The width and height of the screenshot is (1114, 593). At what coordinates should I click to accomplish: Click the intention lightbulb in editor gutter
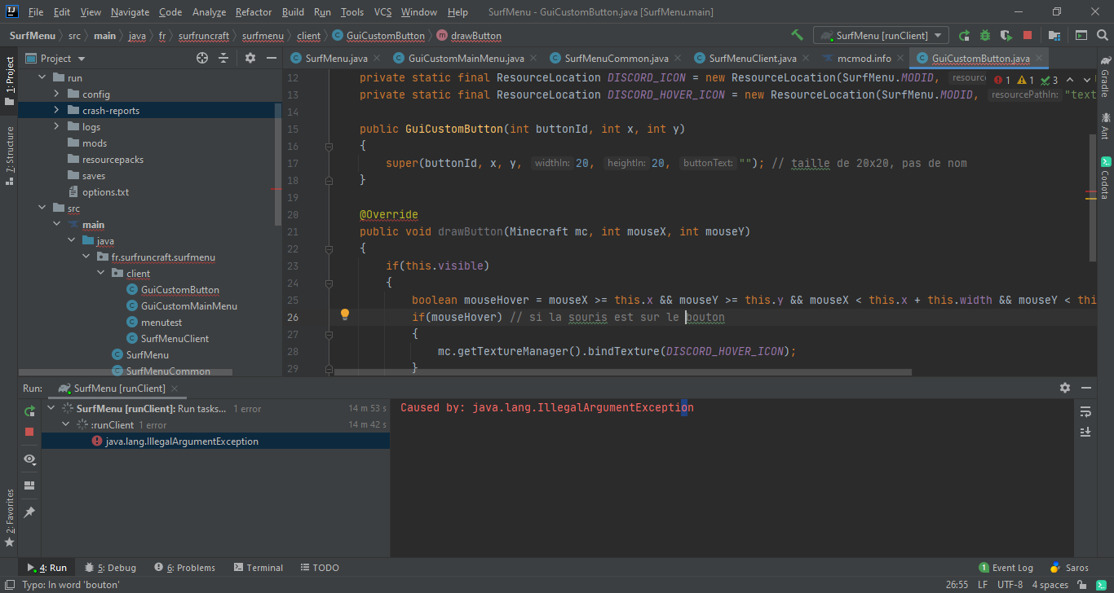pos(344,314)
